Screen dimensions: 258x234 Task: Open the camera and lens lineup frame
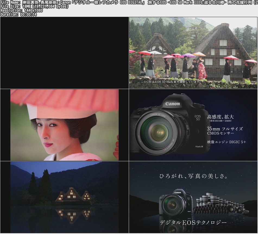(193, 197)
